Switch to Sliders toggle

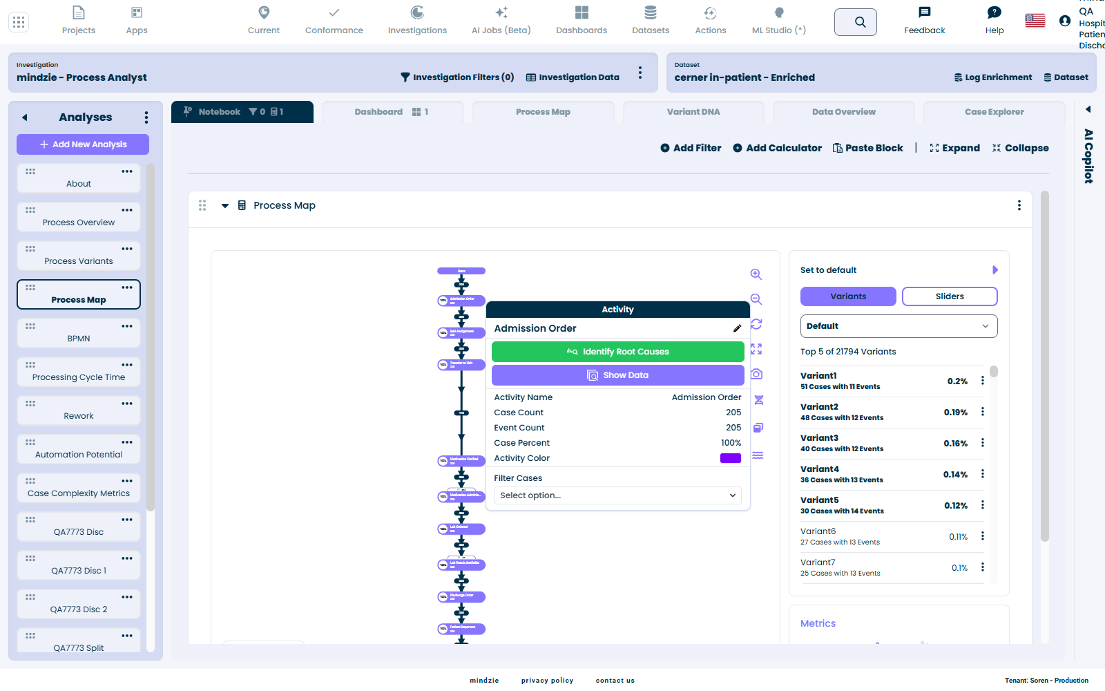pyautogui.click(x=950, y=296)
